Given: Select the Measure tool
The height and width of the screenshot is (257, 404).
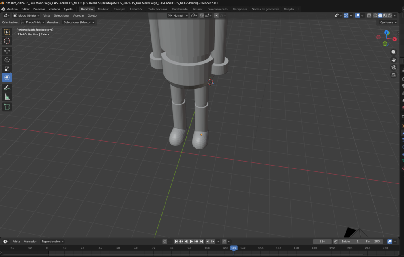Looking at the screenshot, I should [x=7, y=97].
